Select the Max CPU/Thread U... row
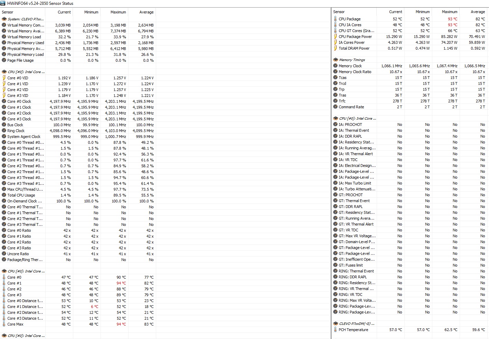489x339 pixels. (78, 189)
